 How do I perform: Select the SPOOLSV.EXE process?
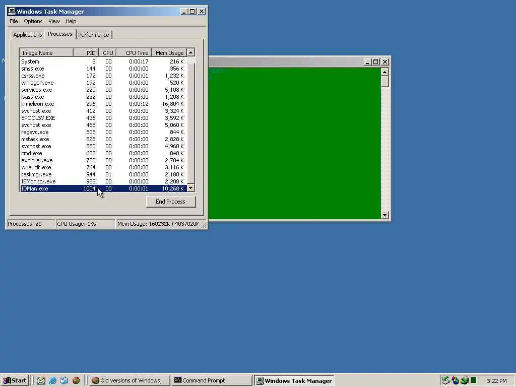click(x=103, y=118)
